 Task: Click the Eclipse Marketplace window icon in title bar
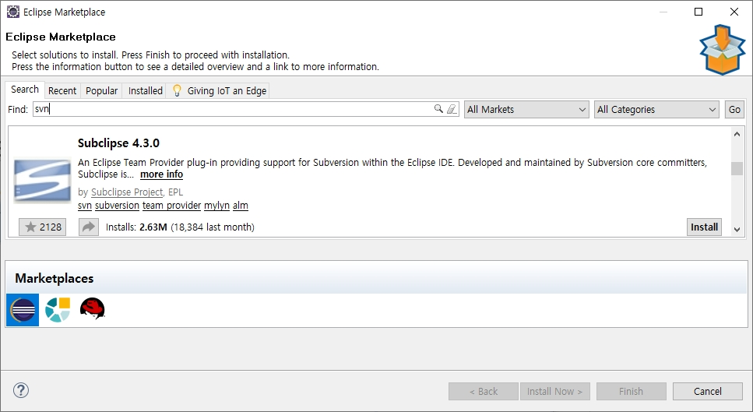[x=13, y=12]
